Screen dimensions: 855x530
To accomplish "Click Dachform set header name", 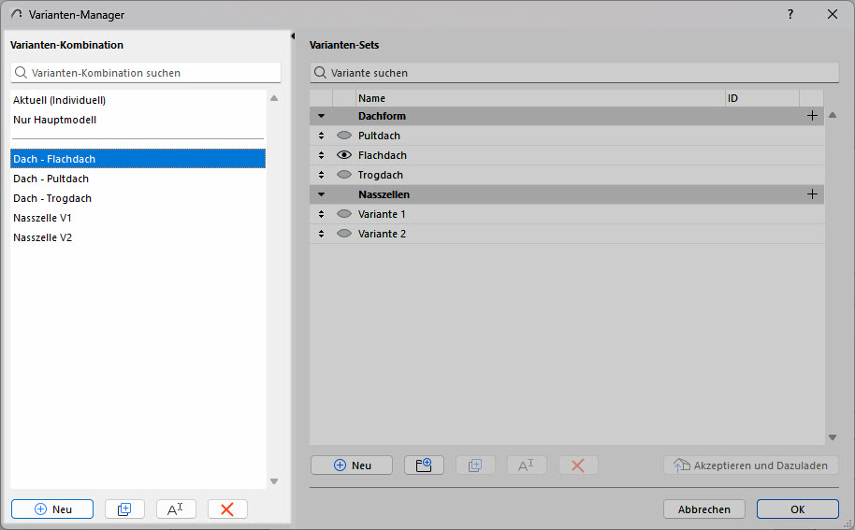I will point(382,116).
